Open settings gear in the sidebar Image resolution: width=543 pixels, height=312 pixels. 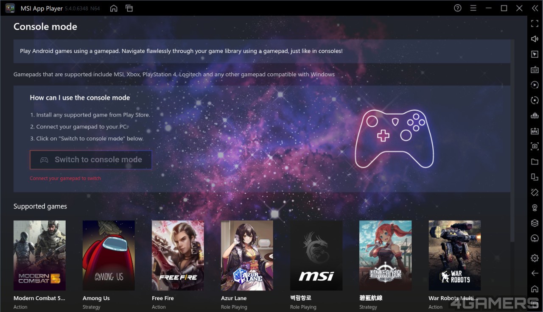pyautogui.click(x=535, y=258)
